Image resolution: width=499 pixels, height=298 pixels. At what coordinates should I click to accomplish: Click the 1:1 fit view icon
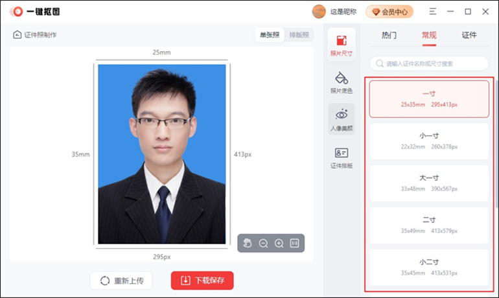tap(294, 244)
